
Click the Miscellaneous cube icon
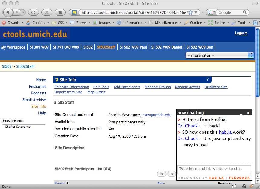tap(151, 23)
